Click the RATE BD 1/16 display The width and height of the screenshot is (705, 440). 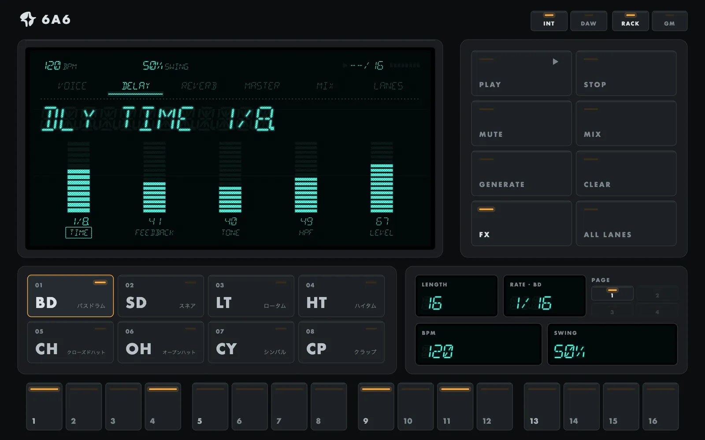[545, 296]
